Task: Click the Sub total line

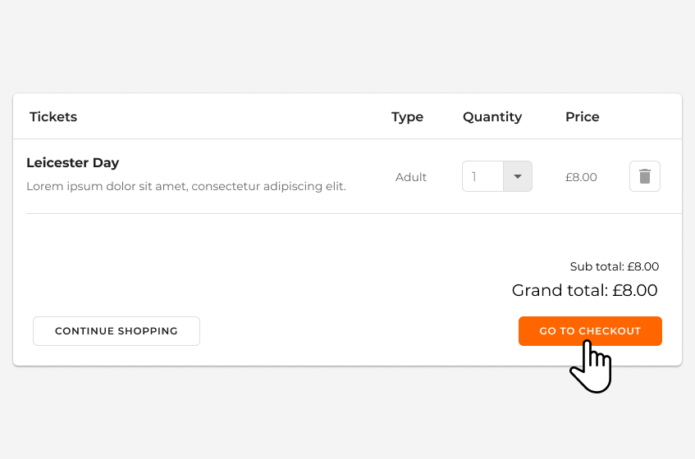Action: [x=614, y=266]
